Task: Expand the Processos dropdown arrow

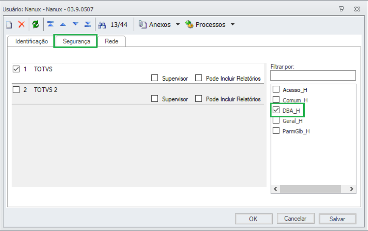Action: click(x=233, y=24)
